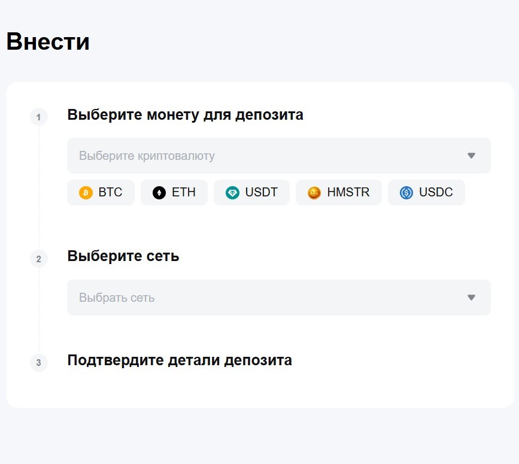The image size is (519, 464).
Task: Open the network selection dropdown
Action: 278,298
